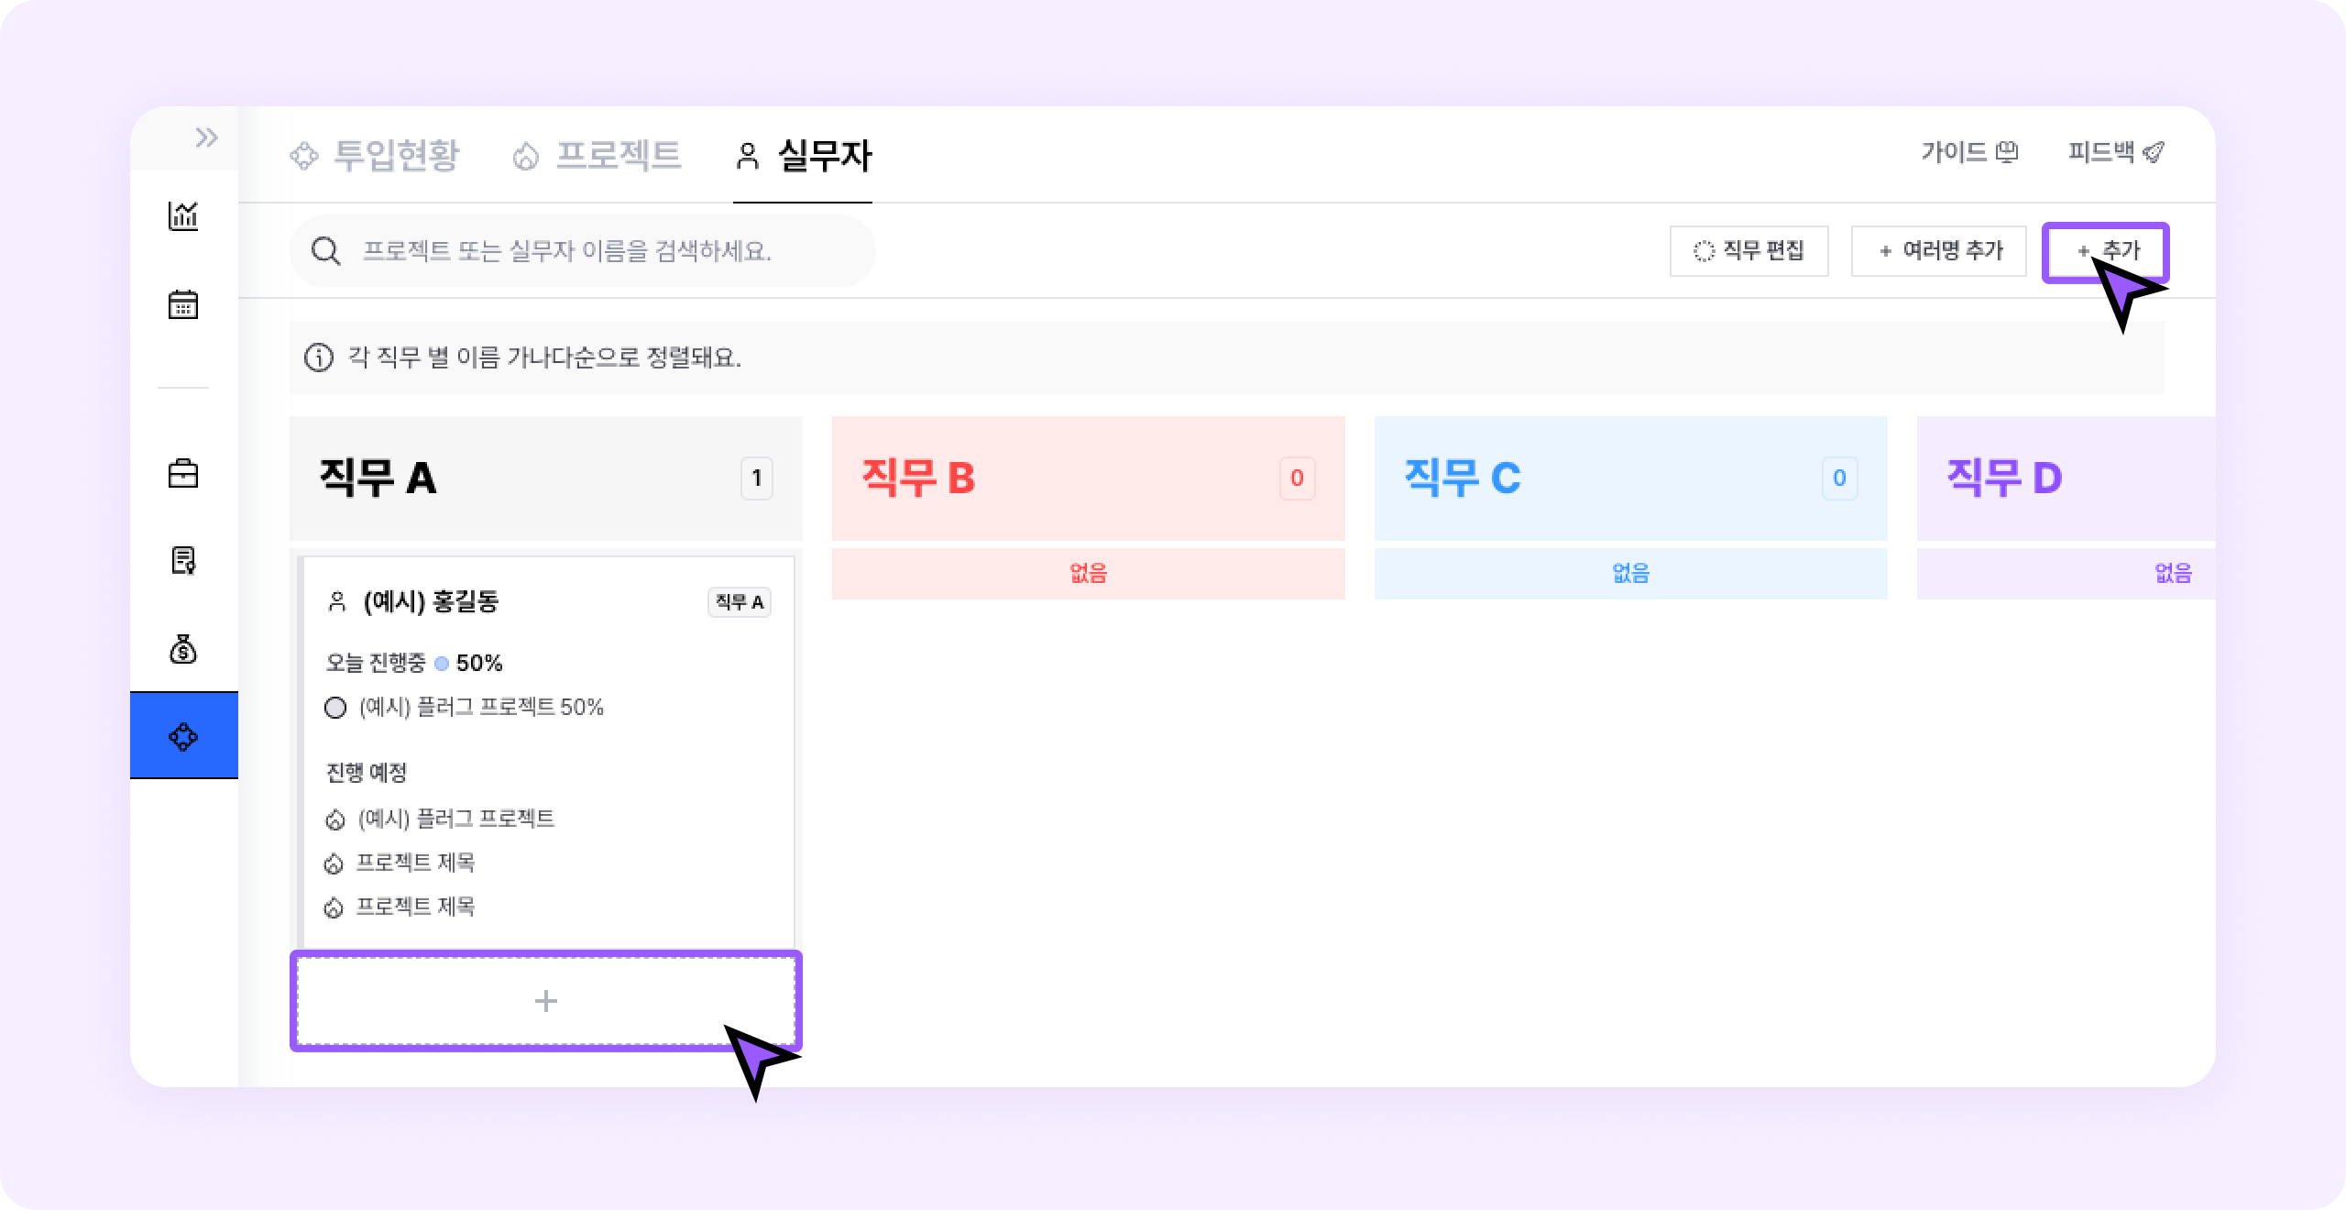Select the highlighted resource allocation sidebar icon
Image resolution: width=2346 pixels, height=1210 pixels.
[184, 736]
